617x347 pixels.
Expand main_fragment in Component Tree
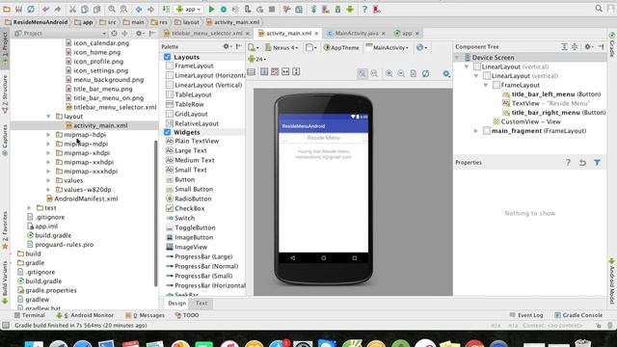pyautogui.click(x=475, y=131)
